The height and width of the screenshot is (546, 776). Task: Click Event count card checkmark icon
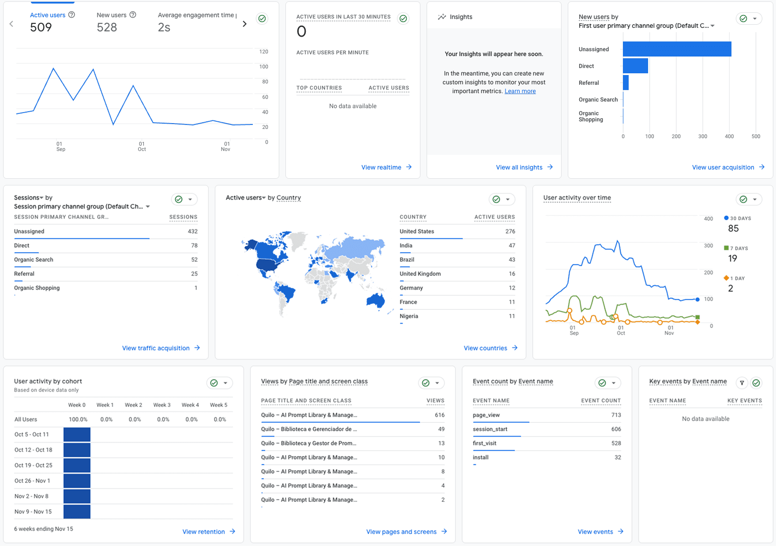602,383
